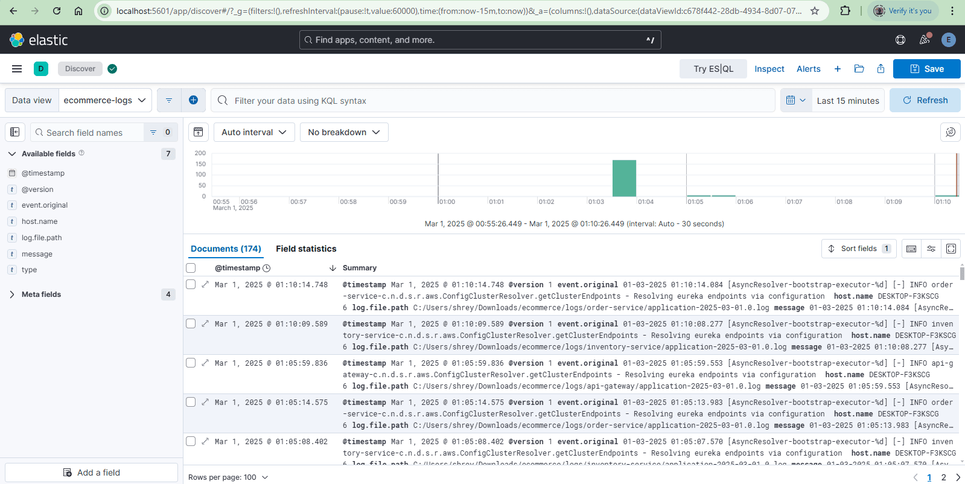The width and height of the screenshot is (965, 484).
Task: Open No breakdown dropdown
Action: 344,132
